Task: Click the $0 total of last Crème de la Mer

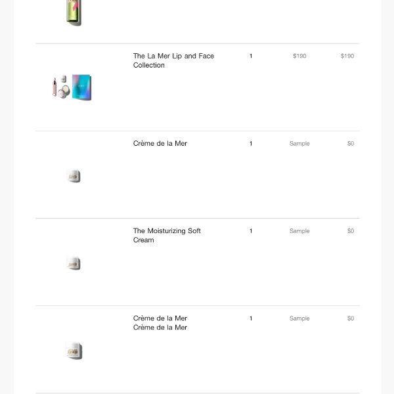Action: tap(351, 318)
